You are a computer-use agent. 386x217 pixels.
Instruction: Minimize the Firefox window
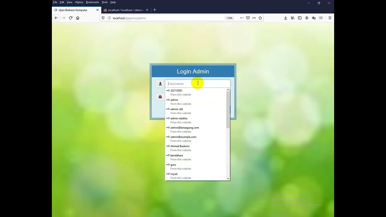(x=308, y=3)
